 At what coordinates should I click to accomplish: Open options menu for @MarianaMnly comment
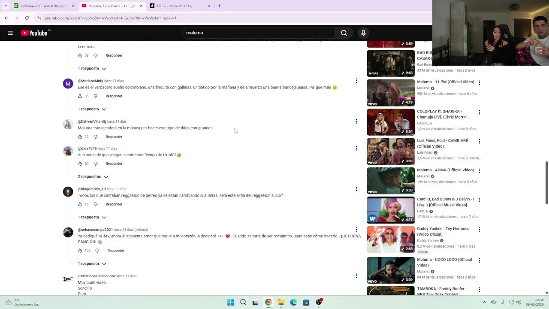(356, 81)
